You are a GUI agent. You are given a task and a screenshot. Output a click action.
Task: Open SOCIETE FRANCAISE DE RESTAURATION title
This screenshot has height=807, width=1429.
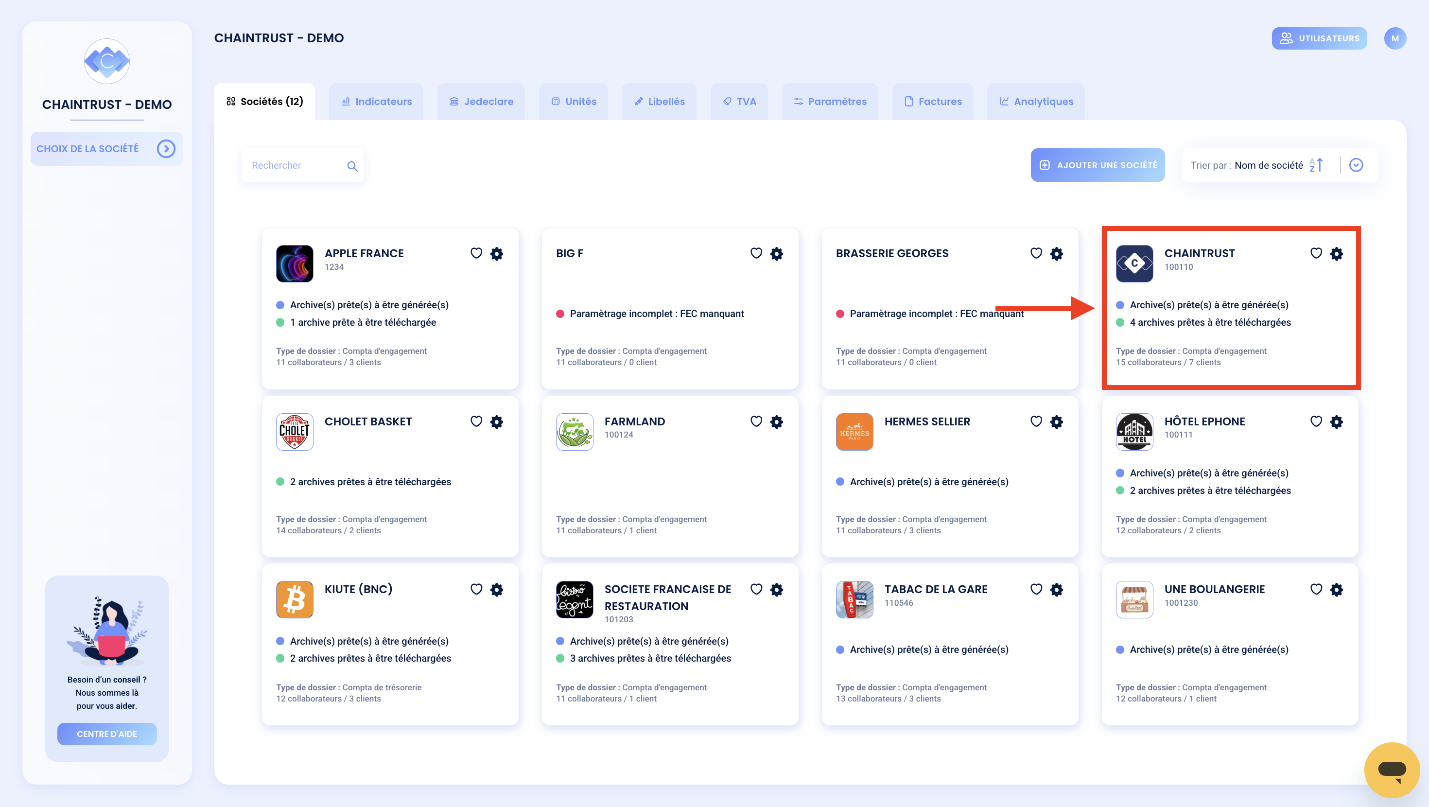(x=668, y=598)
